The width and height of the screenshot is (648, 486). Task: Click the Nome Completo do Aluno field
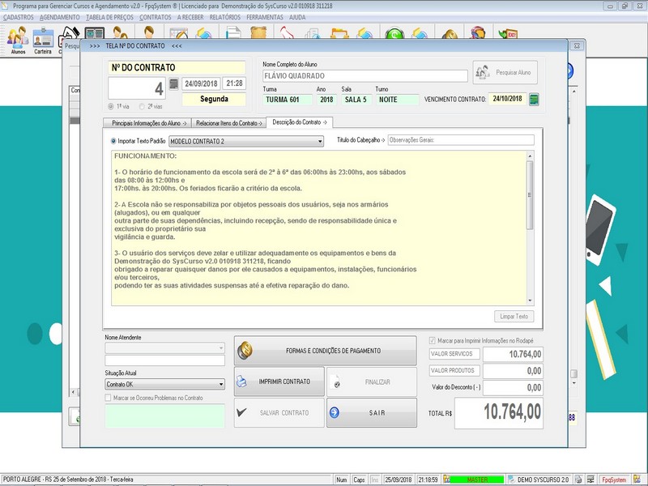point(365,76)
